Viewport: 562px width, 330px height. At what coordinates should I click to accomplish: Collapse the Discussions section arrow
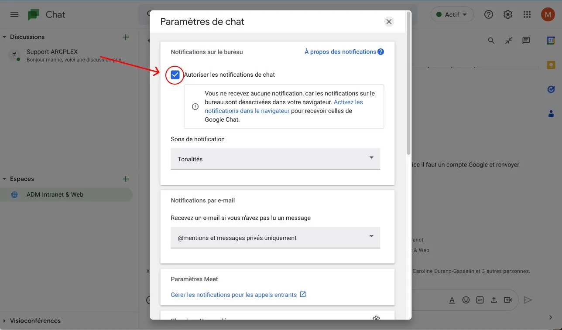(x=4, y=37)
